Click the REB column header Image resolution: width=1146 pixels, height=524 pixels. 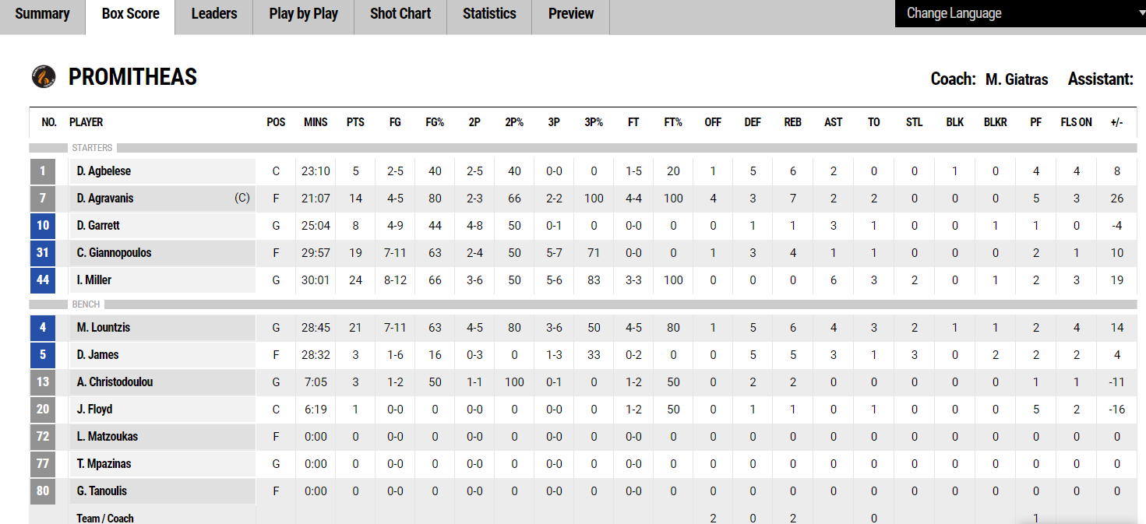(793, 122)
